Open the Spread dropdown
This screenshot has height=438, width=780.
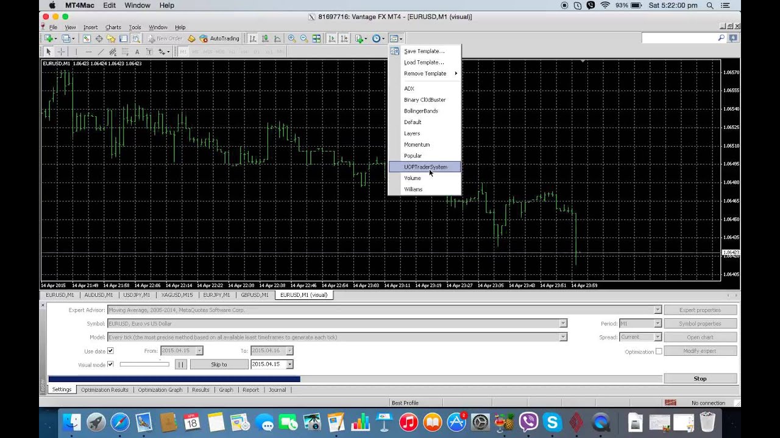(x=658, y=337)
